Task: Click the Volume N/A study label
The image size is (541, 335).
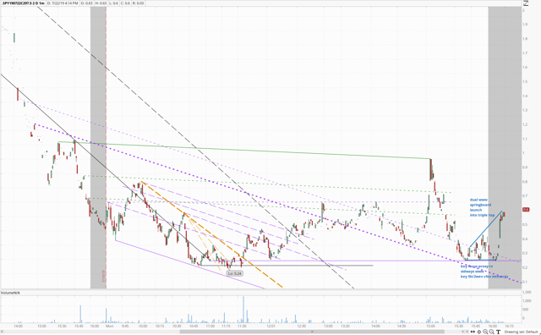Action: pos(11,293)
